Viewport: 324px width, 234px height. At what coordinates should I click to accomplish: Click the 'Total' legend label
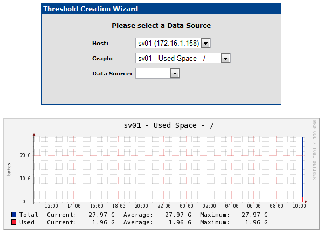click(29, 215)
